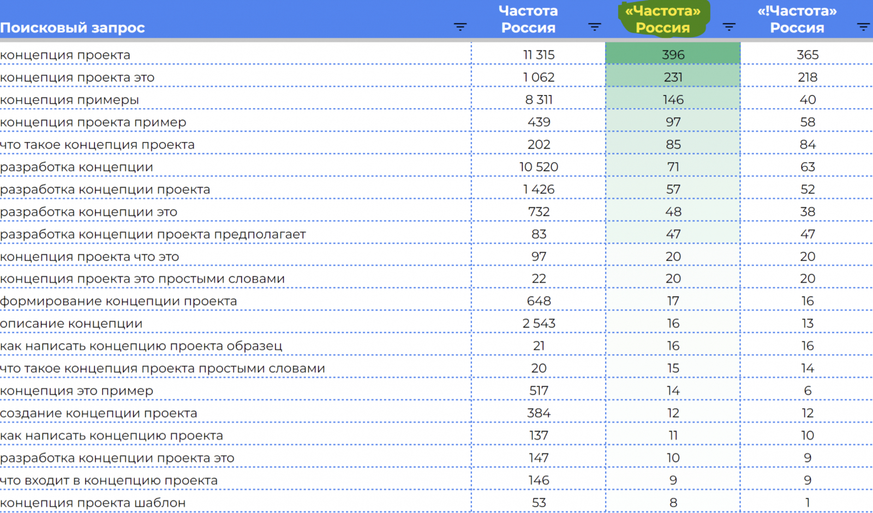Select query 'формирование концепции проекта'
This screenshot has width=873, height=513.
coord(119,301)
